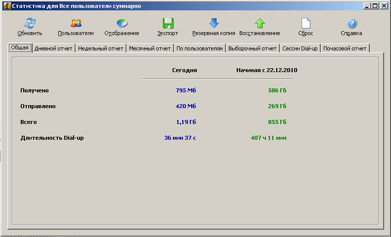This screenshot has width=391, height=237.
Task: Click the application icon in title bar
Action: coord(7,6)
